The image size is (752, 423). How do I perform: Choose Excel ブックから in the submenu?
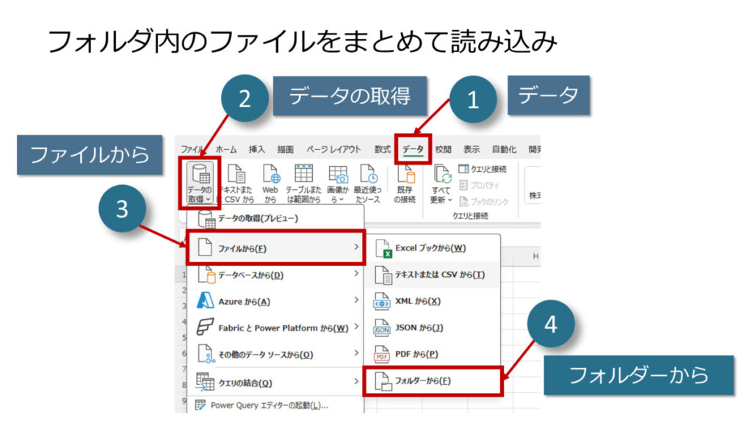(430, 248)
